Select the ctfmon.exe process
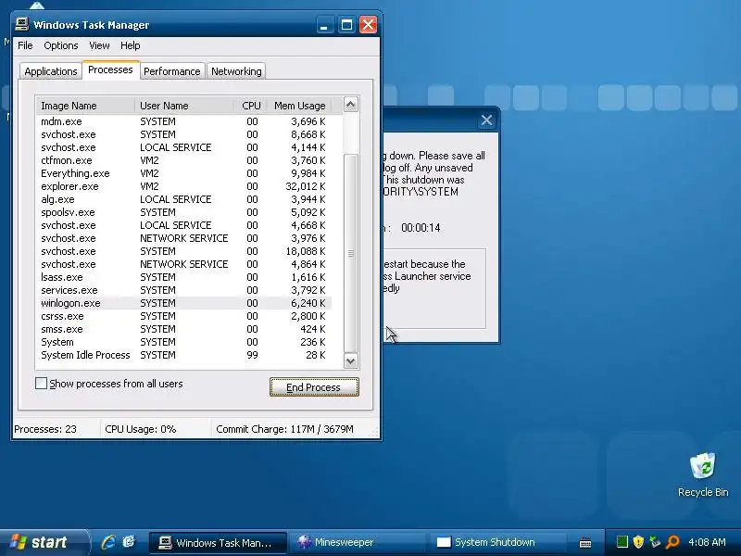 [x=183, y=160]
